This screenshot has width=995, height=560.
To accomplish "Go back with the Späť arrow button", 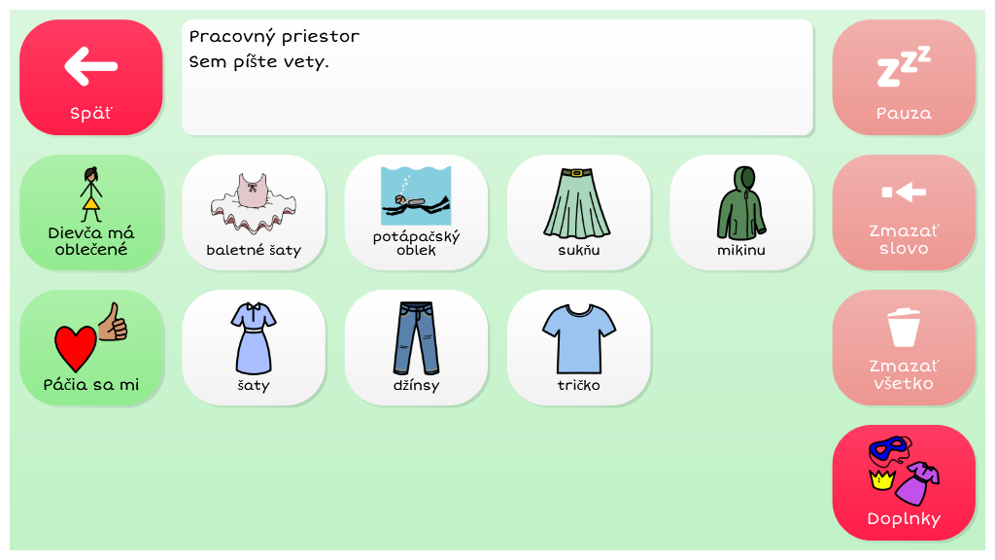I will coord(90,77).
